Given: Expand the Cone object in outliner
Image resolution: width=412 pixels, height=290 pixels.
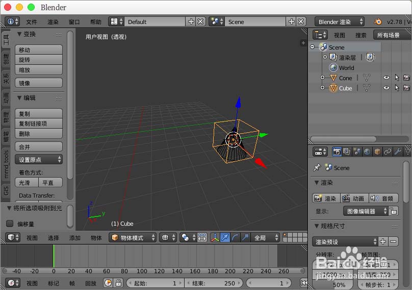Looking at the screenshot, I should click(322, 78).
